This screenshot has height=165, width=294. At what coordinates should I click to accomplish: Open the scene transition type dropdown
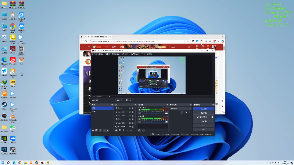pyautogui.click(x=180, y=109)
